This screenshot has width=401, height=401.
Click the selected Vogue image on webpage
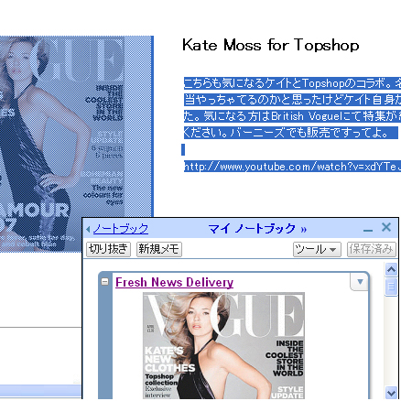pyautogui.click(x=76, y=144)
